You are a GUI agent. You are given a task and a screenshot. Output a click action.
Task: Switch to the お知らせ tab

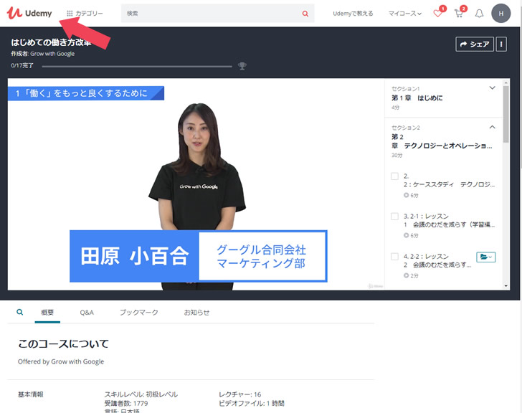click(x=196, y=313)
